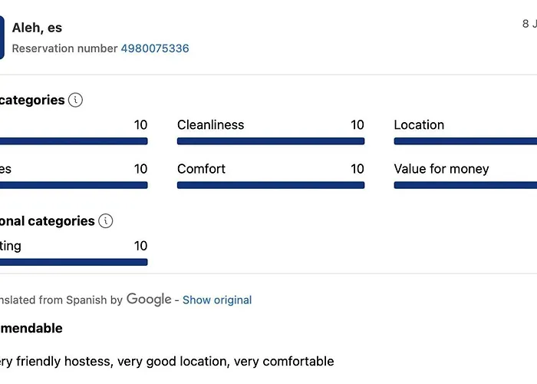Click the review text about friendly hostess
Screen dimensions: 537x384
[x=167, y=361]
